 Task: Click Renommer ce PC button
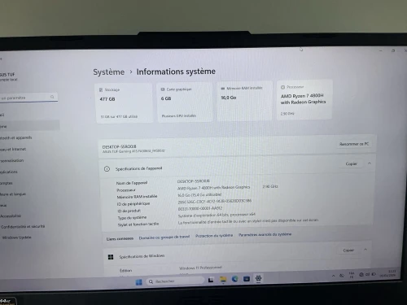[x=354, y=144]
